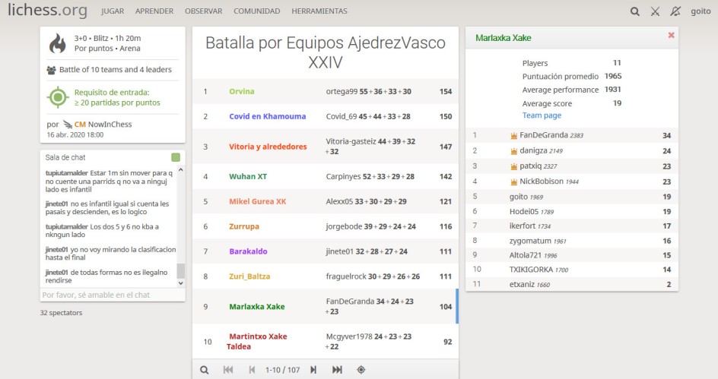Screen dimensions: 718x379
Task: Follow the Team page link
Action: (542, 115)
